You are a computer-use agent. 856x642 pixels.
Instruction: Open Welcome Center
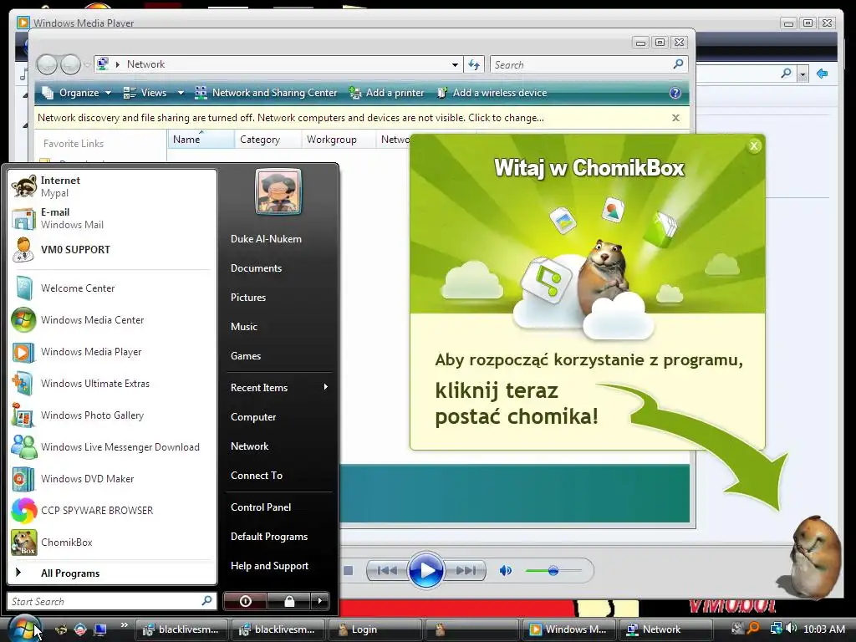point(111,288)
